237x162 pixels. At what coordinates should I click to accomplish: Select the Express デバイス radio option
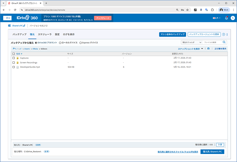81,43
